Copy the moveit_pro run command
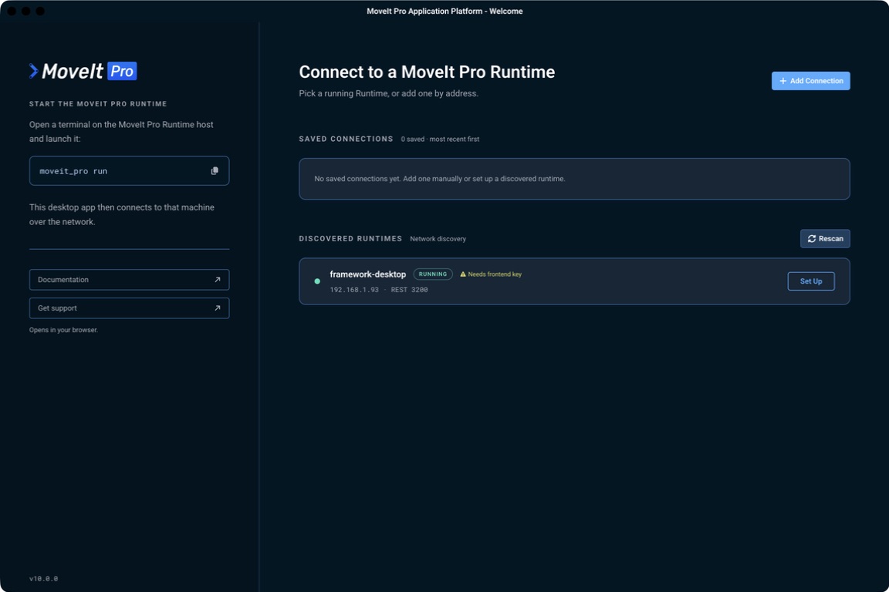 pos(215,171)
